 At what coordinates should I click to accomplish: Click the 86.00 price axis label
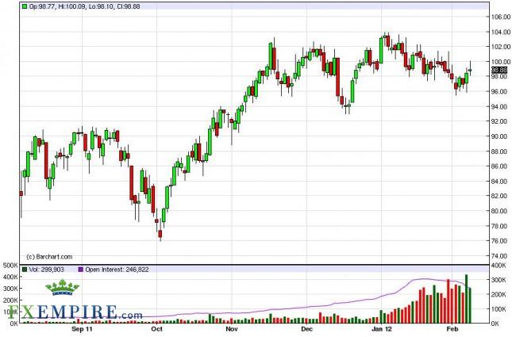coord(501,167)
